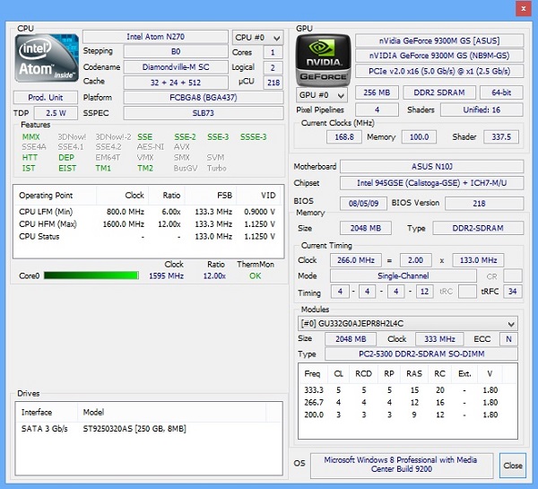Click the GPU DDR2 SDRAM field

pos(439,92)
